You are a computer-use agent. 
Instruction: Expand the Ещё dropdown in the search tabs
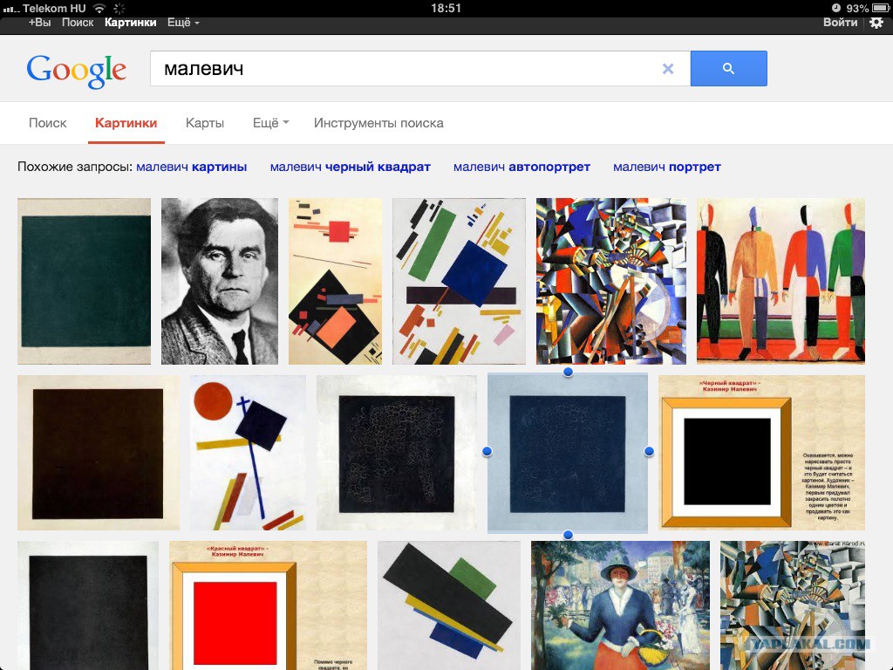(270, 123)
